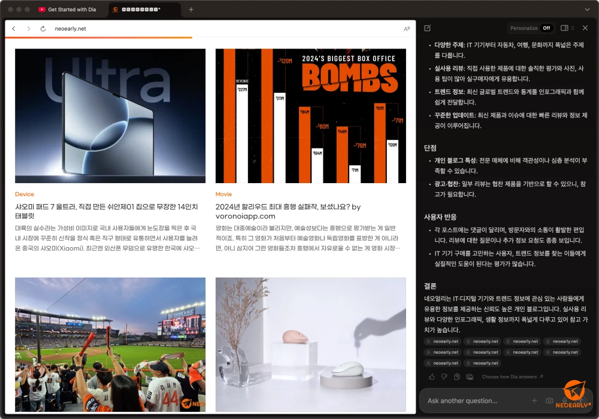Click the 다양한 주제 bullet text
The width and height of the screenshot is (599, 419).
click(x=509, y=50)
